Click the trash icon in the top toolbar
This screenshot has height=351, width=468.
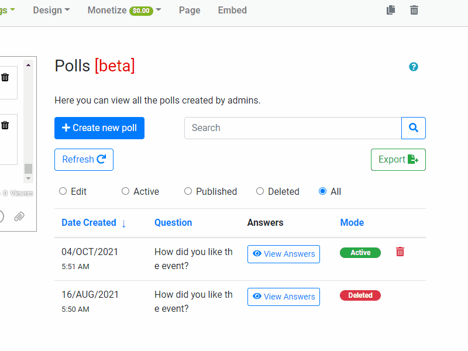(414, 10)
